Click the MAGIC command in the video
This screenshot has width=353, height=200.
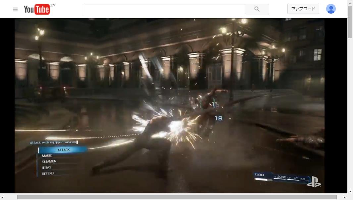point(47,156)
